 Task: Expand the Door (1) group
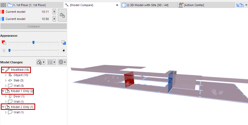click(x=6, y=96)
